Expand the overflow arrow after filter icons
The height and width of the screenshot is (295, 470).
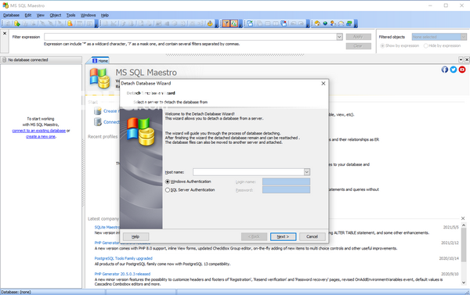coord(240,24)
